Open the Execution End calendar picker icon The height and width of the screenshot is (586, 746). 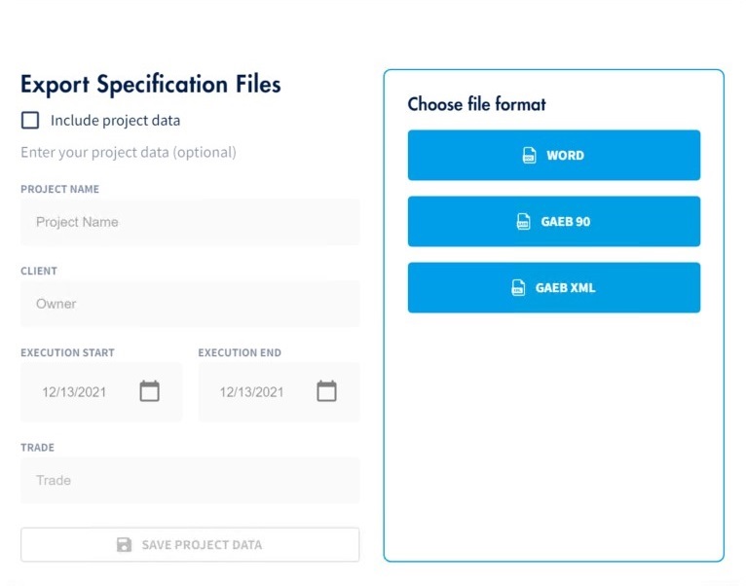(x=326, y=391)
